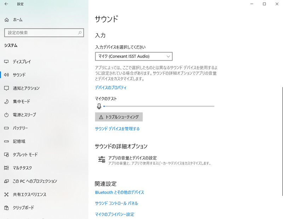Open この PC へのプロジェクション page
Viewport: 283px width, 219px height.
pos(35,181)
